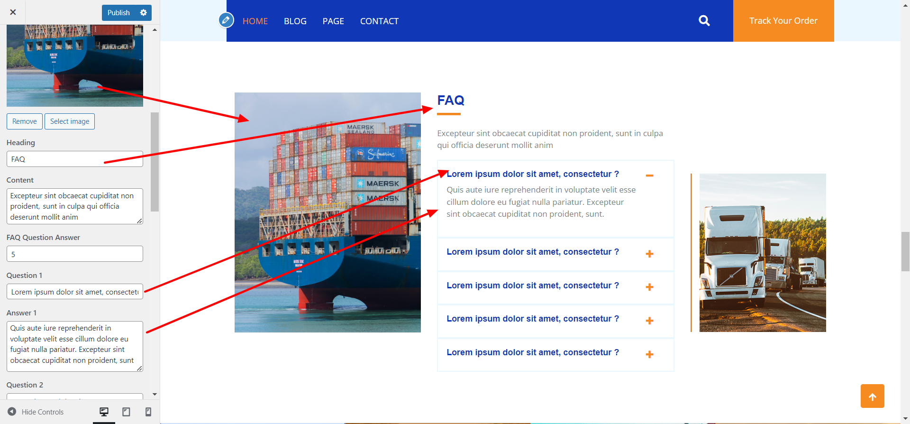Click the Remove image button

[x=25, y=121]
